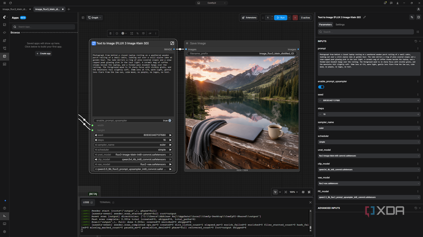The height and width of the screenshot is (237, 423).
Task: Open the notifications bell icon in title bar
Action: (x=385, y=3)
